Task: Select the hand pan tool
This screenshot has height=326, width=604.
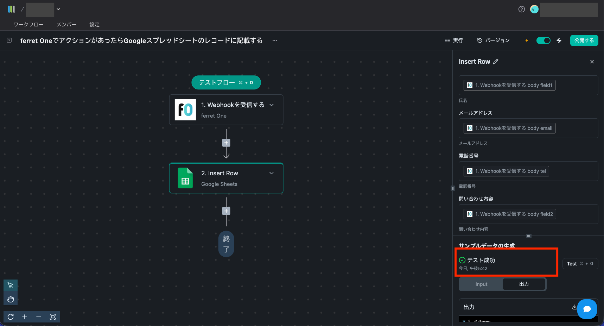Action: coord(11,299)
